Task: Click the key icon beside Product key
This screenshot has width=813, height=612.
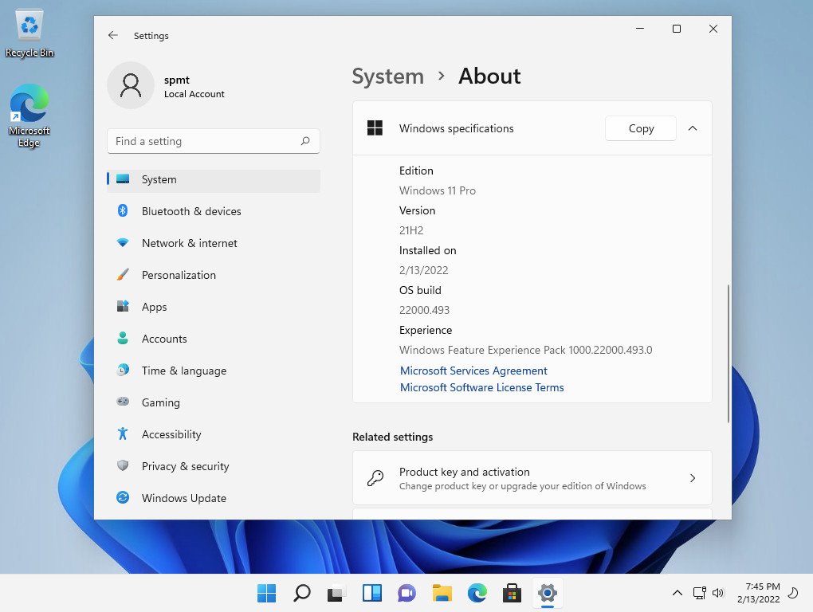Action: coord(375,478)
